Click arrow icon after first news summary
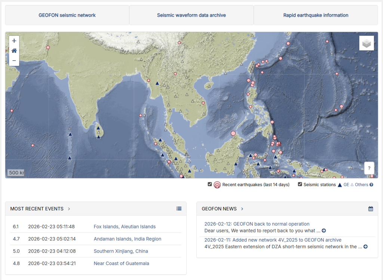 324,231
